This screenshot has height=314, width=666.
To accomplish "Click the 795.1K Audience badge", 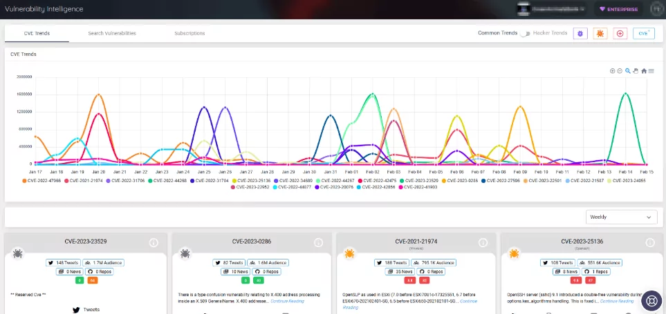I will [x=434, y=263].
